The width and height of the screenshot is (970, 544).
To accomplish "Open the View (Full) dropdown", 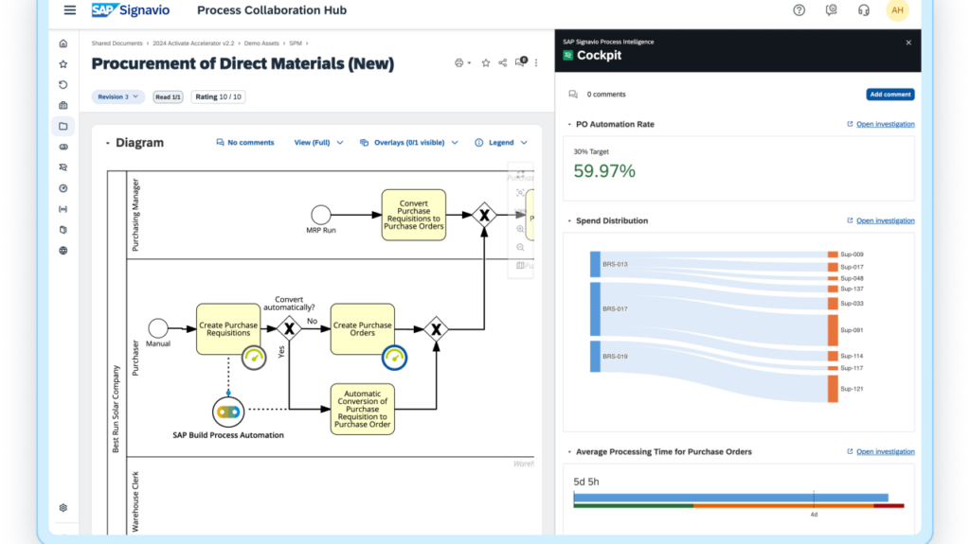I will point(318,143).
